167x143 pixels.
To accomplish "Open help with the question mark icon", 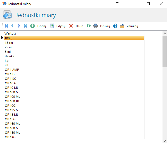I will pos(115,26).
